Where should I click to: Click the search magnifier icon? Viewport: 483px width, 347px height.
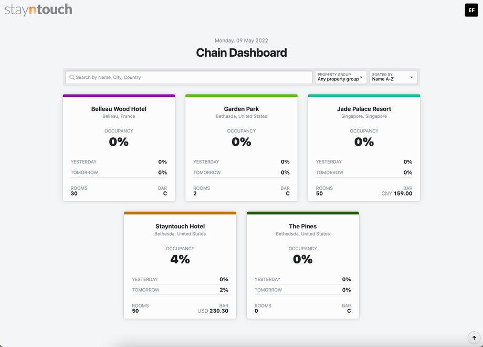tap(72, 77)
